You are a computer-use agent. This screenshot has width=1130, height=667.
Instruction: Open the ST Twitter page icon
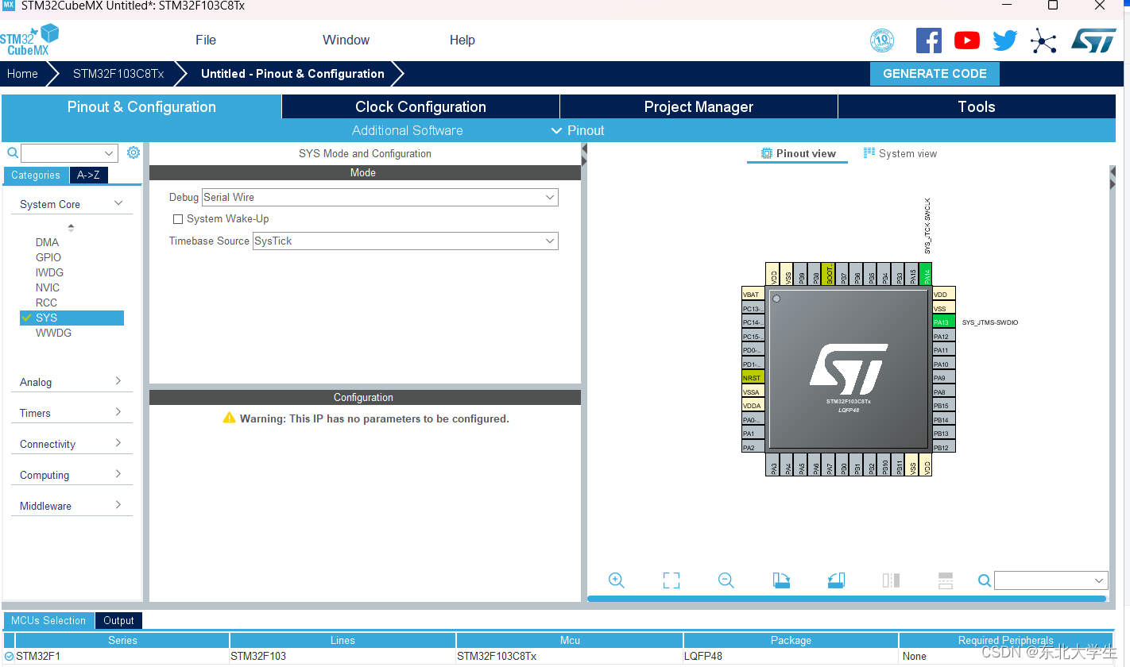click(1005, 40)
